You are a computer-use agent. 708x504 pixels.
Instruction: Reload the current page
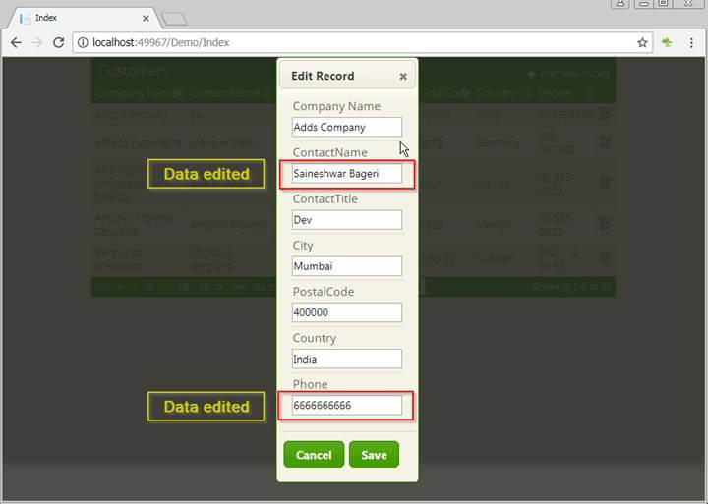(58, 42)
